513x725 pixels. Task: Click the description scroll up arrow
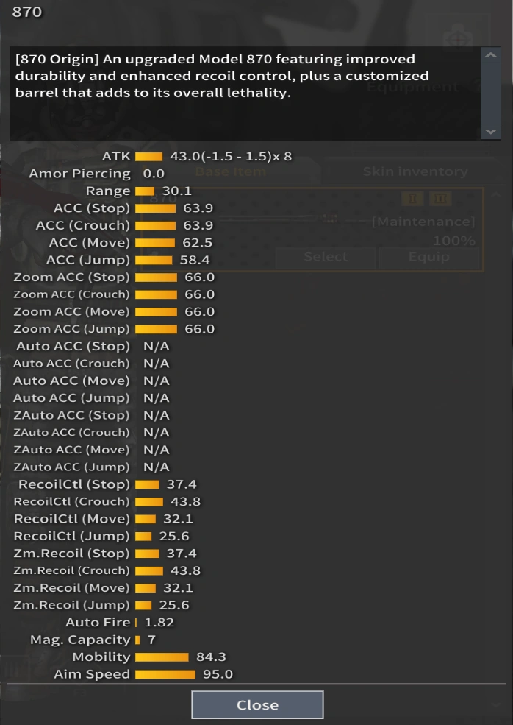coord(490,56)
